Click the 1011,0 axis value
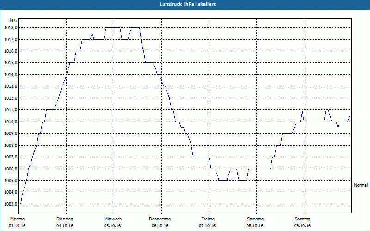This screenshot has height=231, width=370. 11,110
